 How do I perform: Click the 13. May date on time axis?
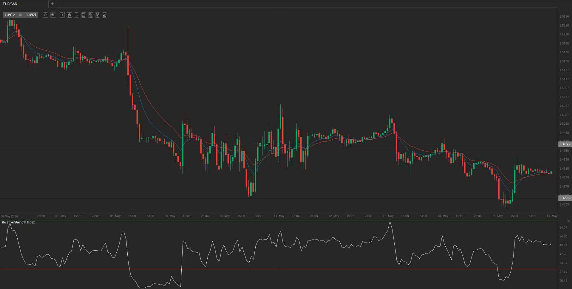[x=388, y=216]
